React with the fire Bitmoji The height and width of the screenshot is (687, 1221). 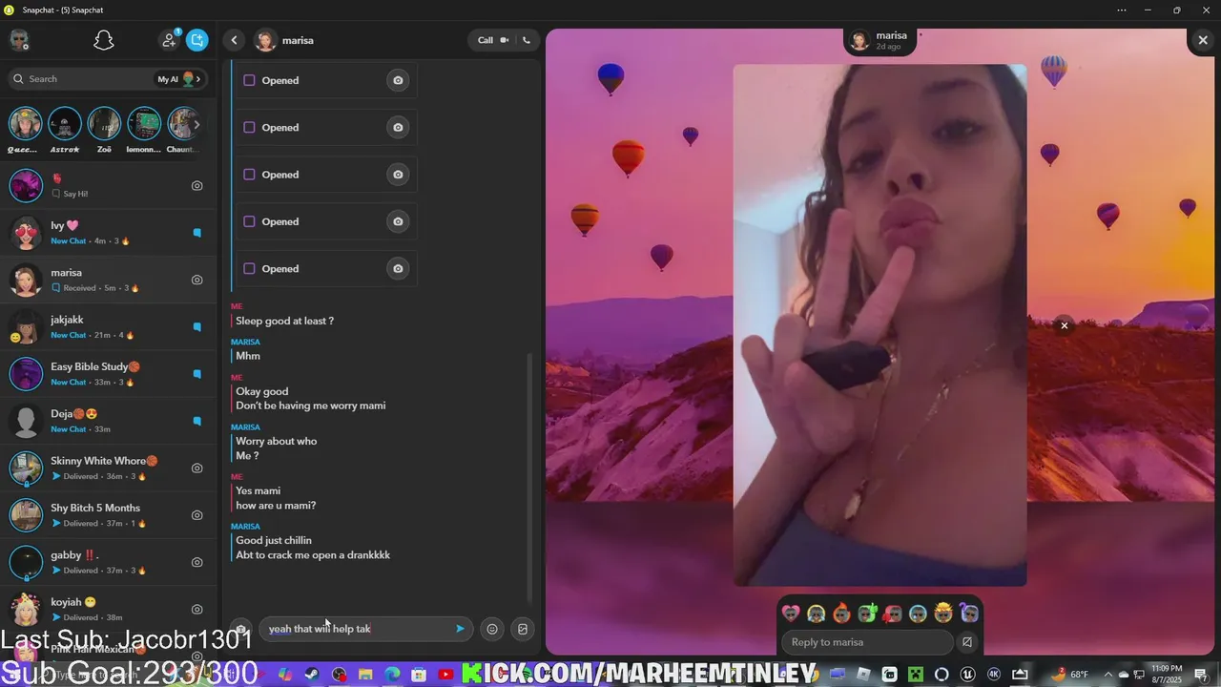tap(841, 614)
